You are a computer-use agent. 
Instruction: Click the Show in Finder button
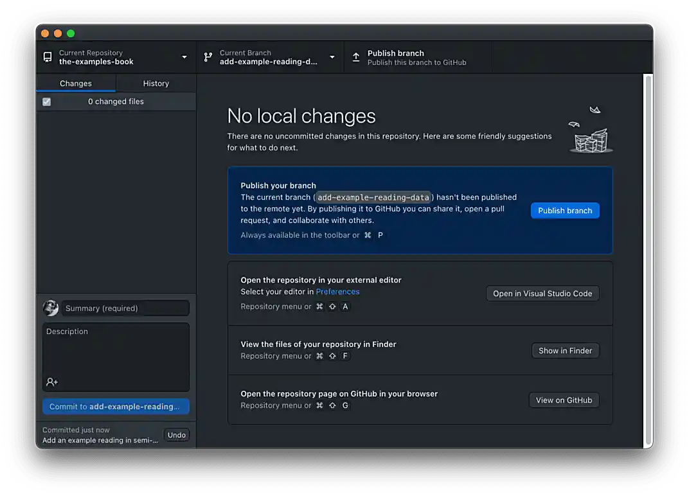click(x=565, y=351)
